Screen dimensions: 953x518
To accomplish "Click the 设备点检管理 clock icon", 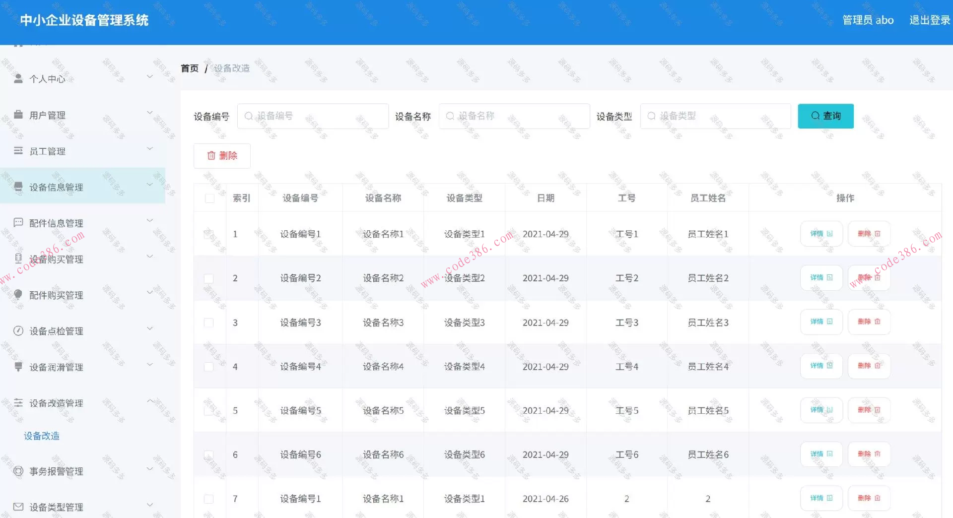I will click(x=19, y=331).
